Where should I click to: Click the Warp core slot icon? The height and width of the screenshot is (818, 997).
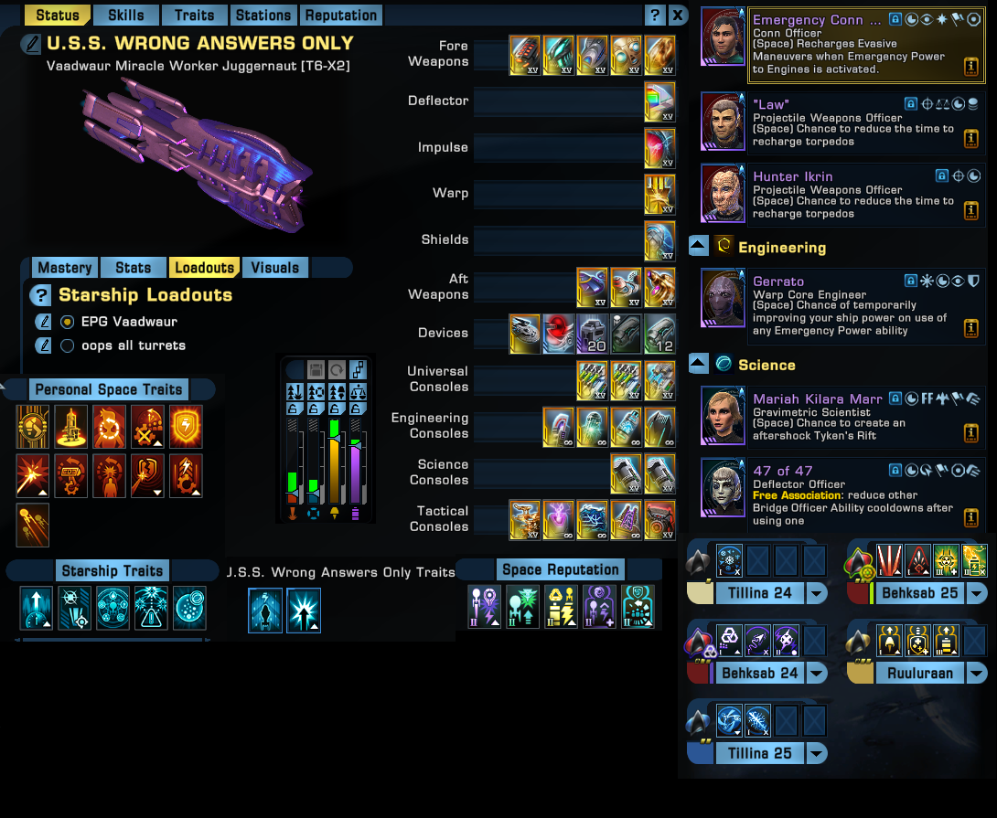tap(659, 194)
